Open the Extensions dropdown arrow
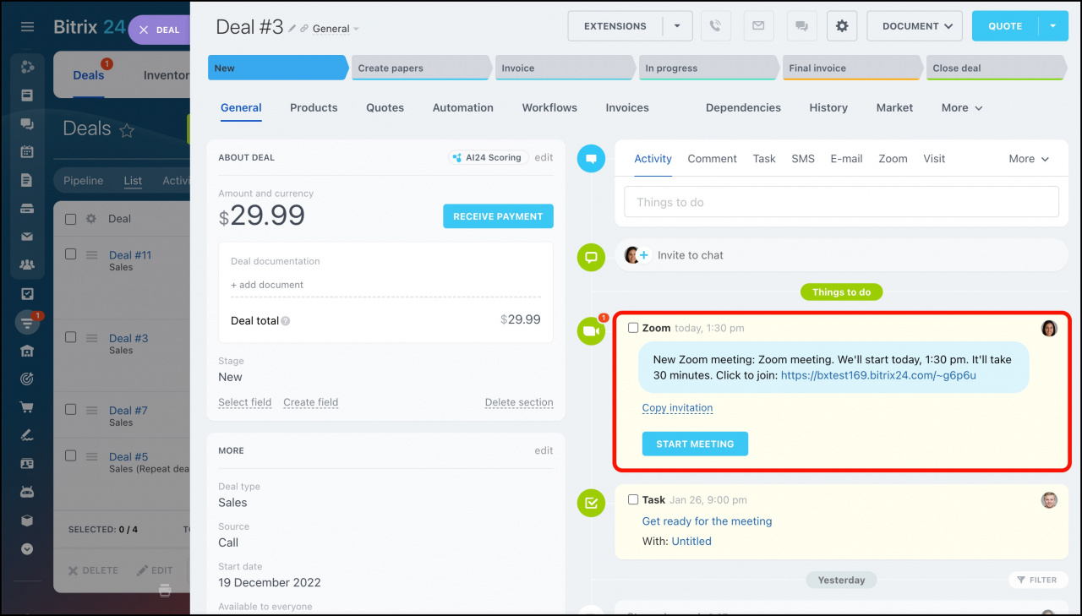1082x616 pixels. point(677,26)
